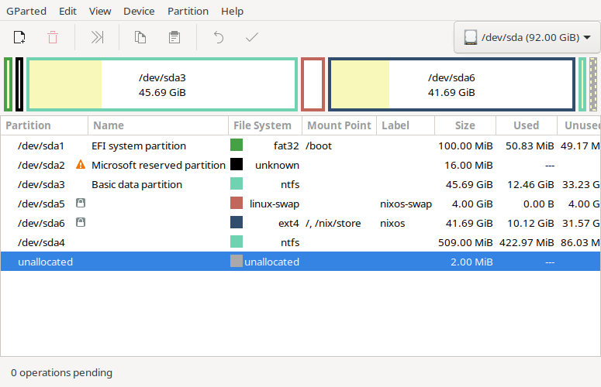Click the green fat32 color swatch
The height and width of the screenshot is (387, 601).
pos(237,146)
